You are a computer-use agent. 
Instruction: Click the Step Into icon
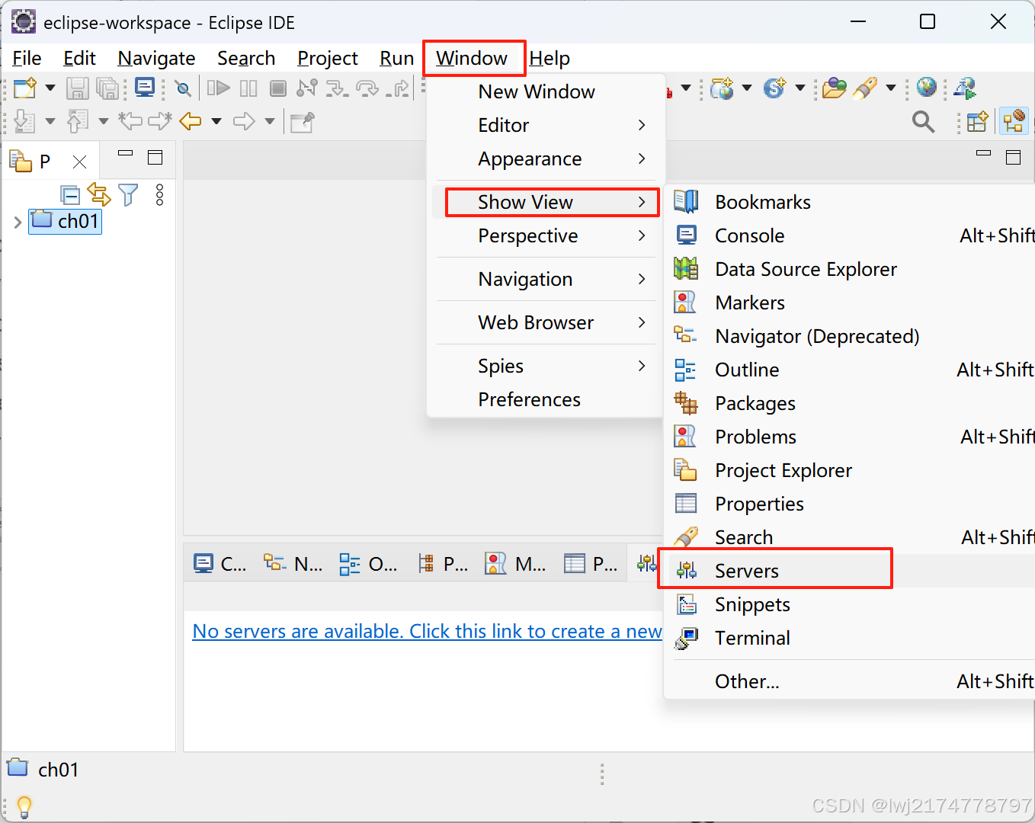[x=337, y=88]
